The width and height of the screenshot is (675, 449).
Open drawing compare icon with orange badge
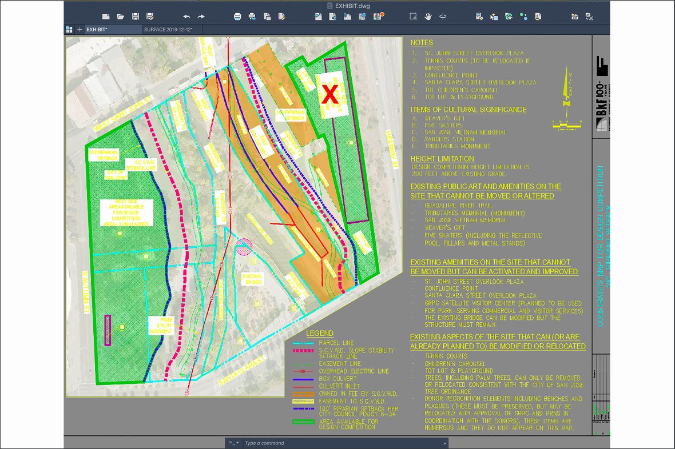[x=378, y=17]
